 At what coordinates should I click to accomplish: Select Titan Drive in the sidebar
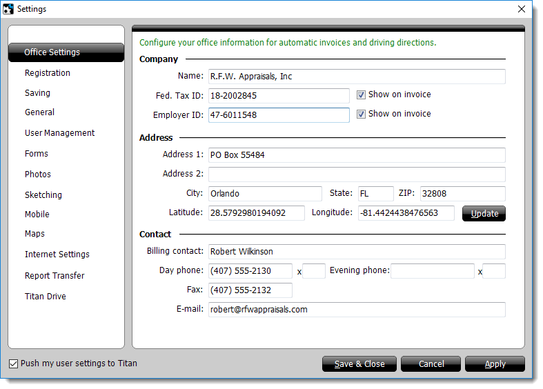46,297
